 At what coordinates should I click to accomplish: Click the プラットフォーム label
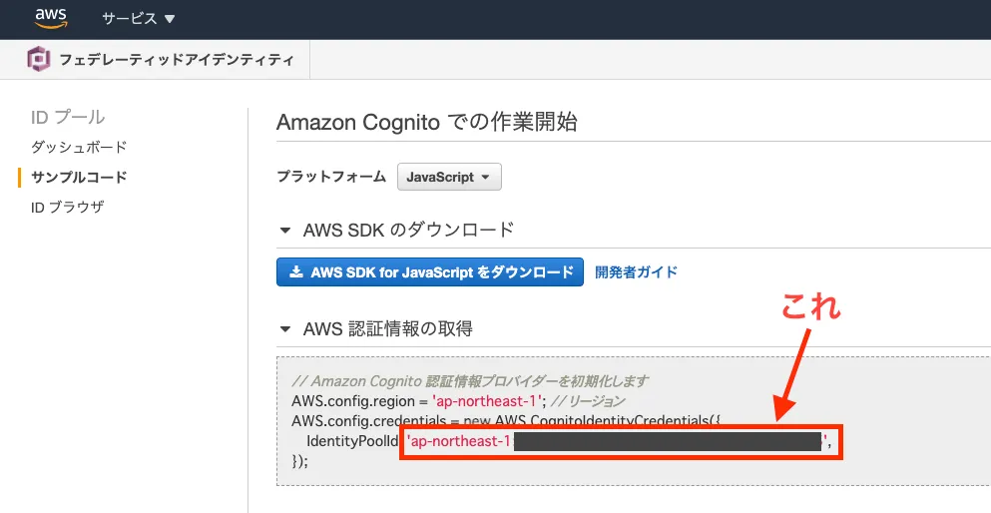point(330,177)
